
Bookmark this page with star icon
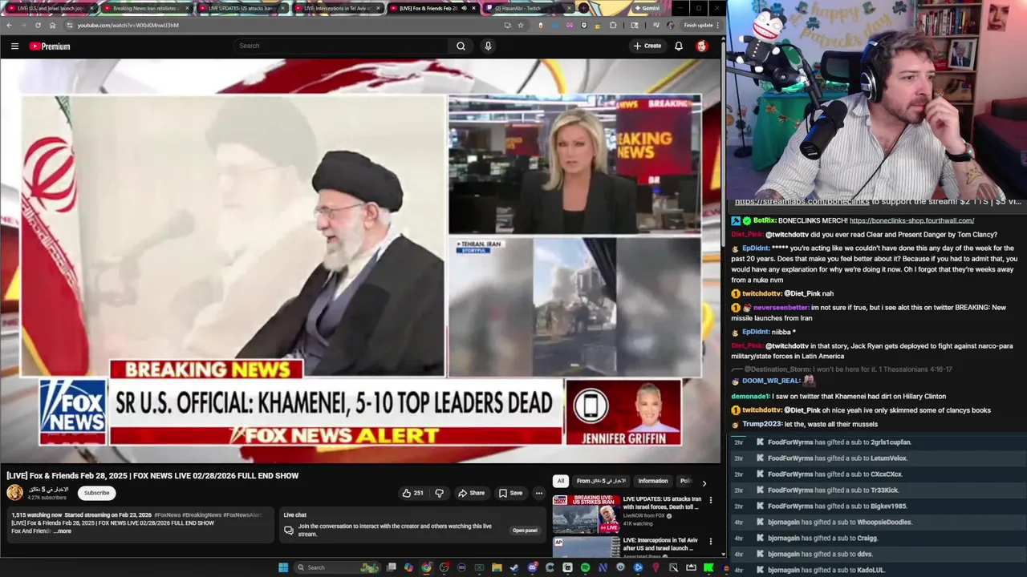521,25
